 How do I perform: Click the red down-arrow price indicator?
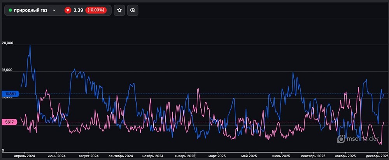click(x=68, y=10)
